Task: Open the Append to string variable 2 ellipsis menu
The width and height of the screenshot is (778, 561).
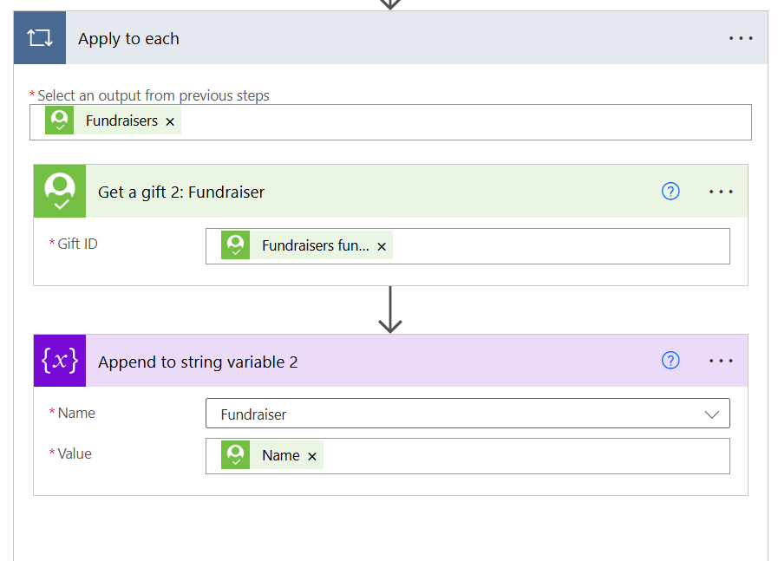Action: [x=721, y=361]
